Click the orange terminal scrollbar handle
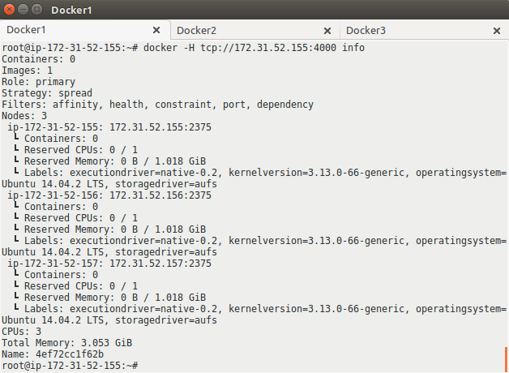 click(506, 359)
